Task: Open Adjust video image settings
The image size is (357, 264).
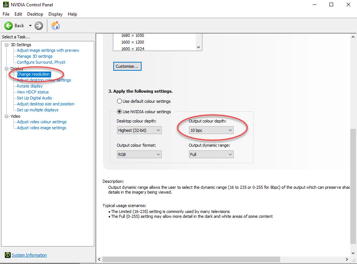Action: pos(41,128)
